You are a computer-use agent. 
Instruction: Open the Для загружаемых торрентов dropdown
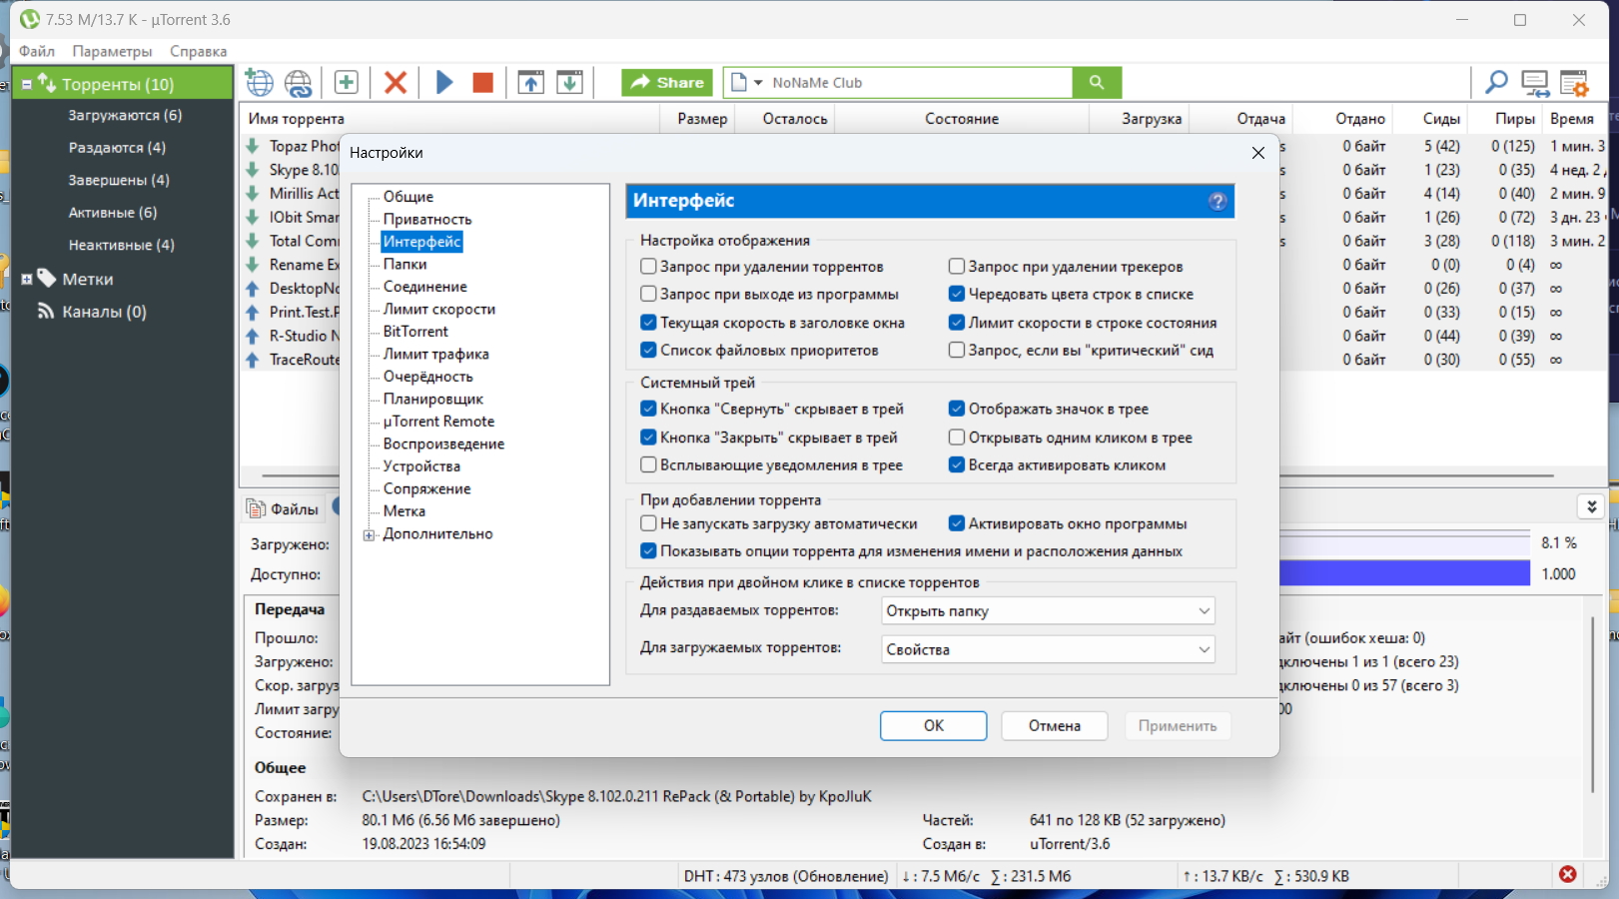click(1049, 649)
